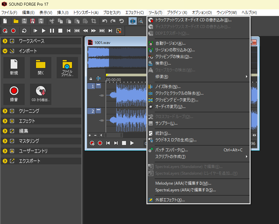Choose Melodyne (ARA)で編集する(M)

[x=198, y=183]
